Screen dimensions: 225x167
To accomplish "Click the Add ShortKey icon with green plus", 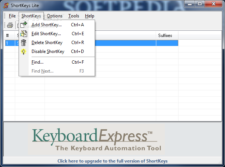I will coord(24,25).
